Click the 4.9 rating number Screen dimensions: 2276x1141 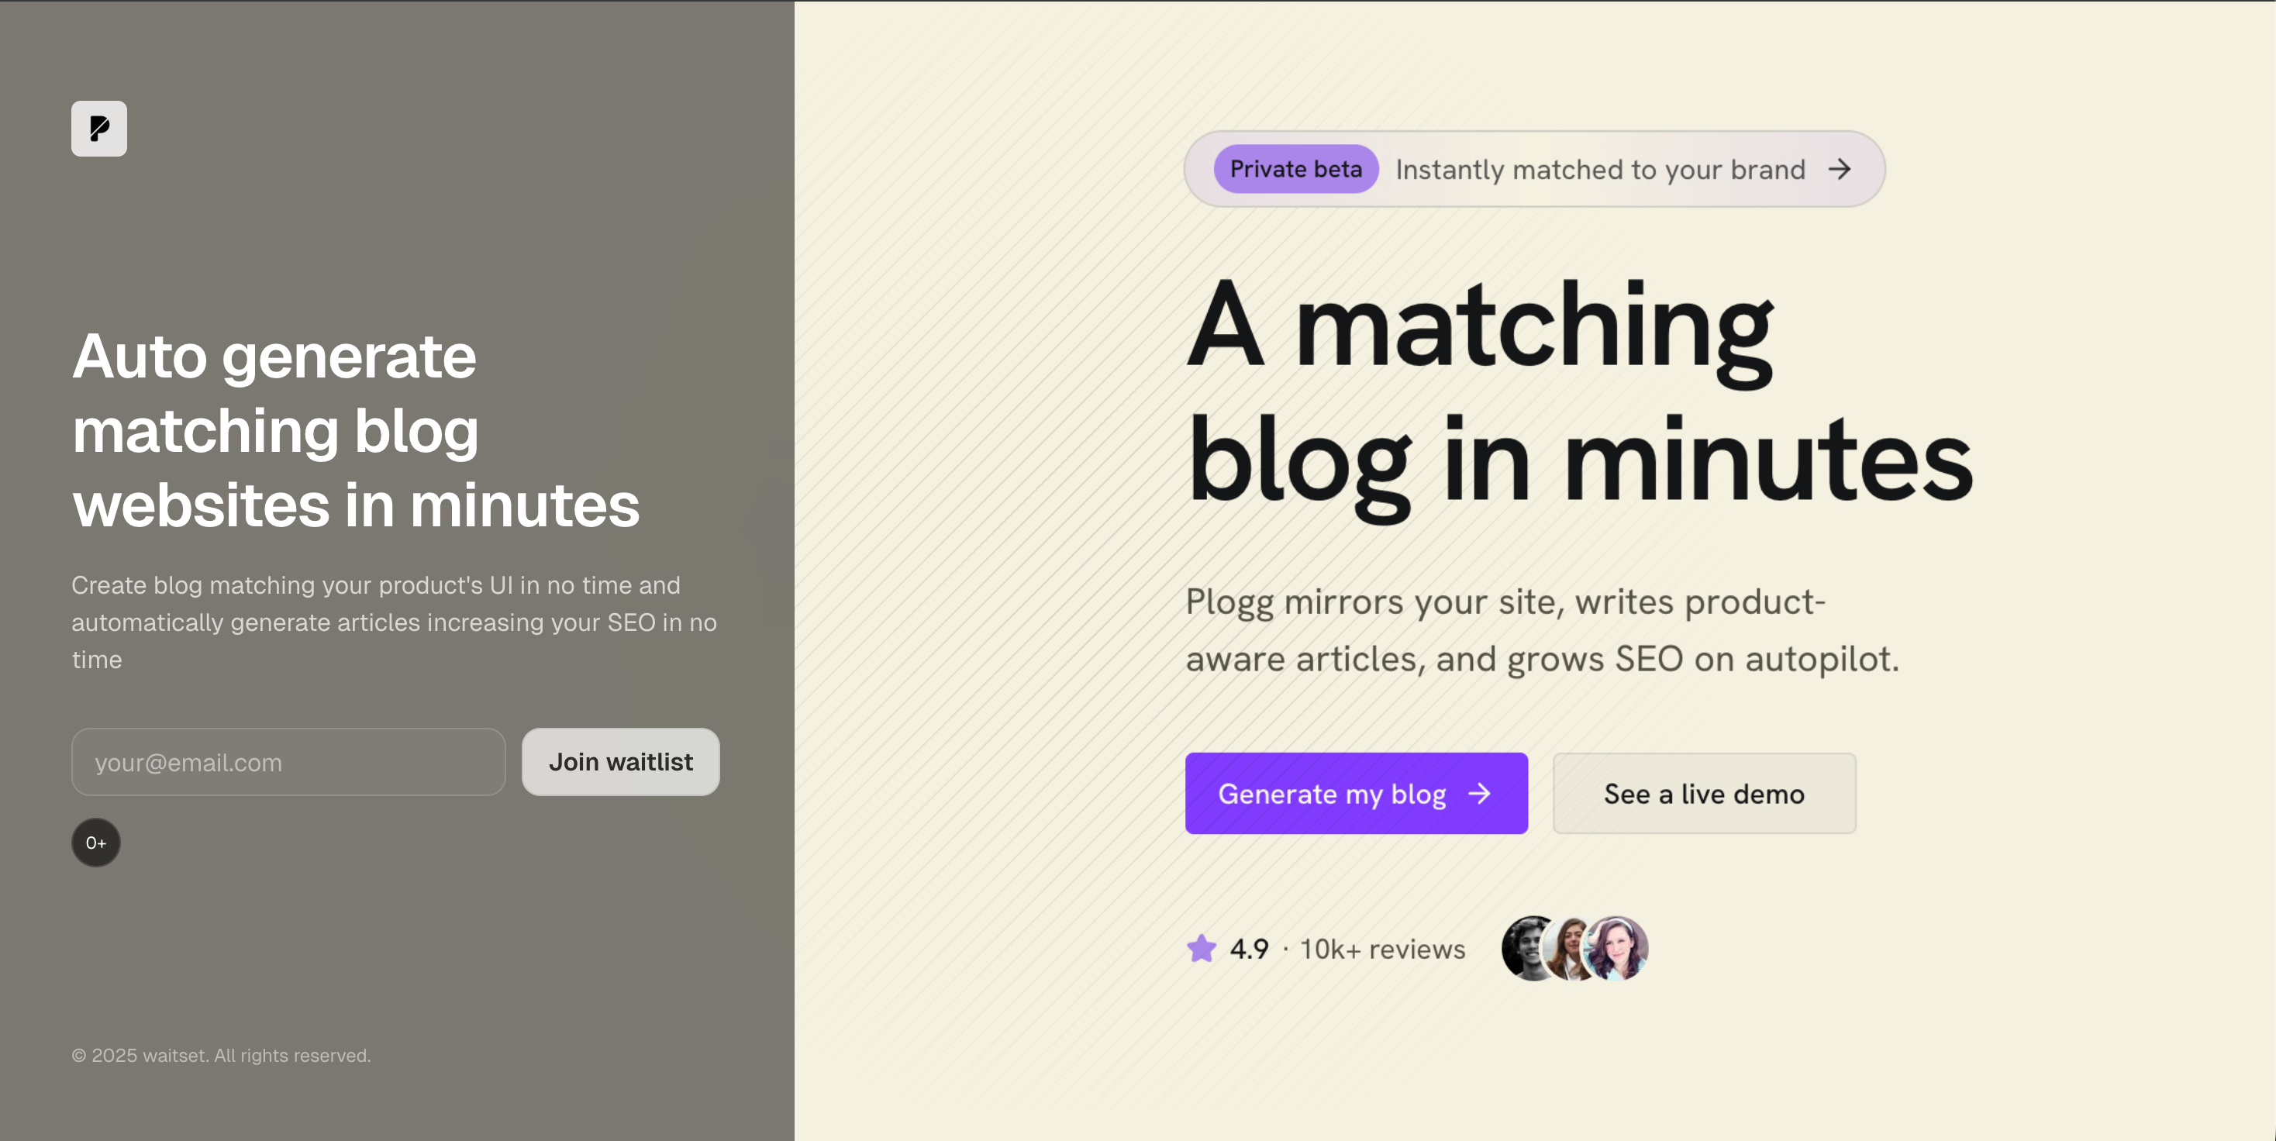pos(1250,949)
